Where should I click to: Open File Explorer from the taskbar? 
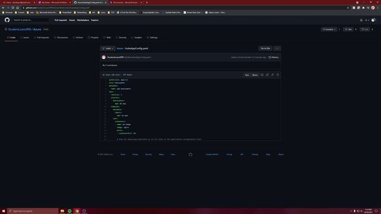[x=62, y=211]
